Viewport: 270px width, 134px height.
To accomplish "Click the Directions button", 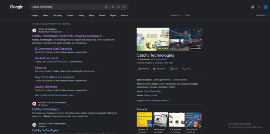I will tap(159, 69).
